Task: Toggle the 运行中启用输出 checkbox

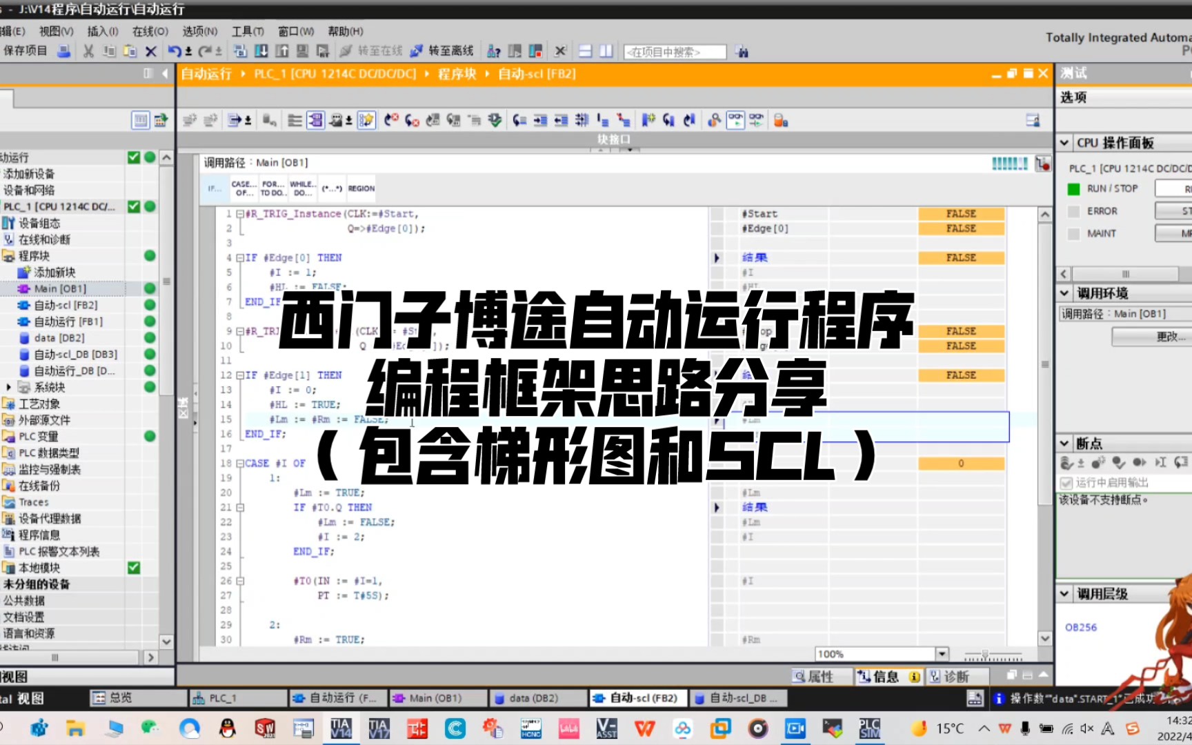Action: point(1066,482)
